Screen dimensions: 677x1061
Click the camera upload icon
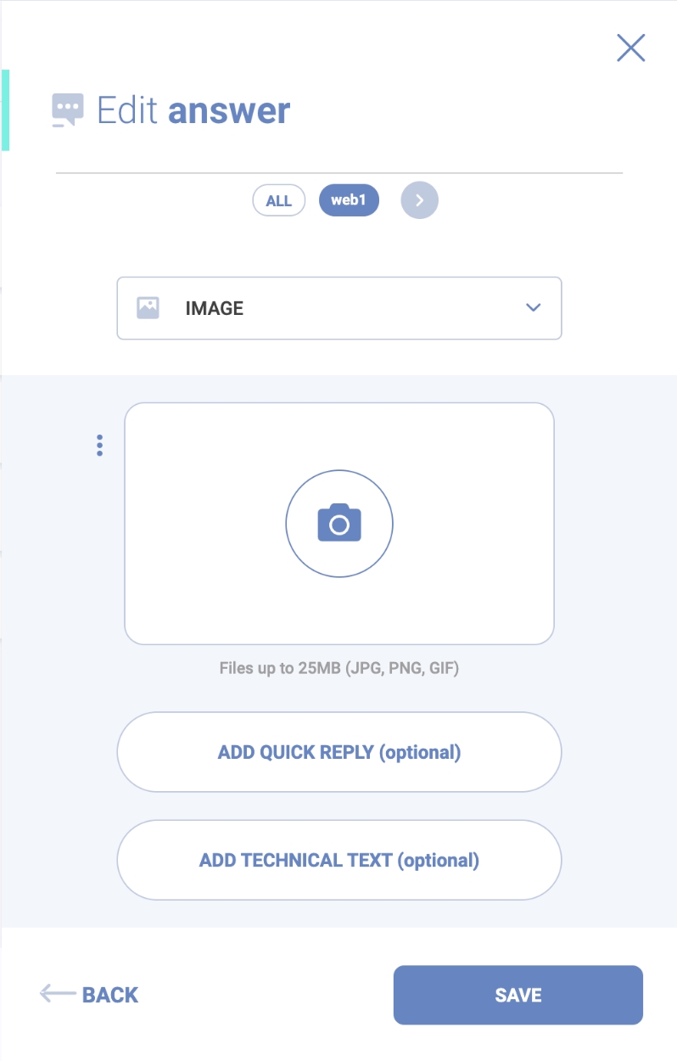tap(339, 524)
